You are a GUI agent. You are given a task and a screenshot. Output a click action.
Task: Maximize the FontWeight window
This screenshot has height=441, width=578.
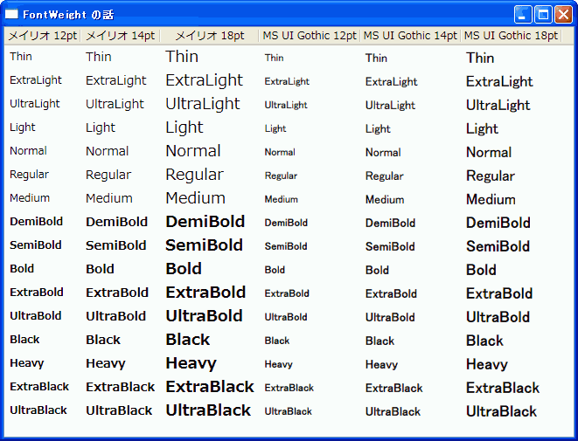[x=543, y=15]
